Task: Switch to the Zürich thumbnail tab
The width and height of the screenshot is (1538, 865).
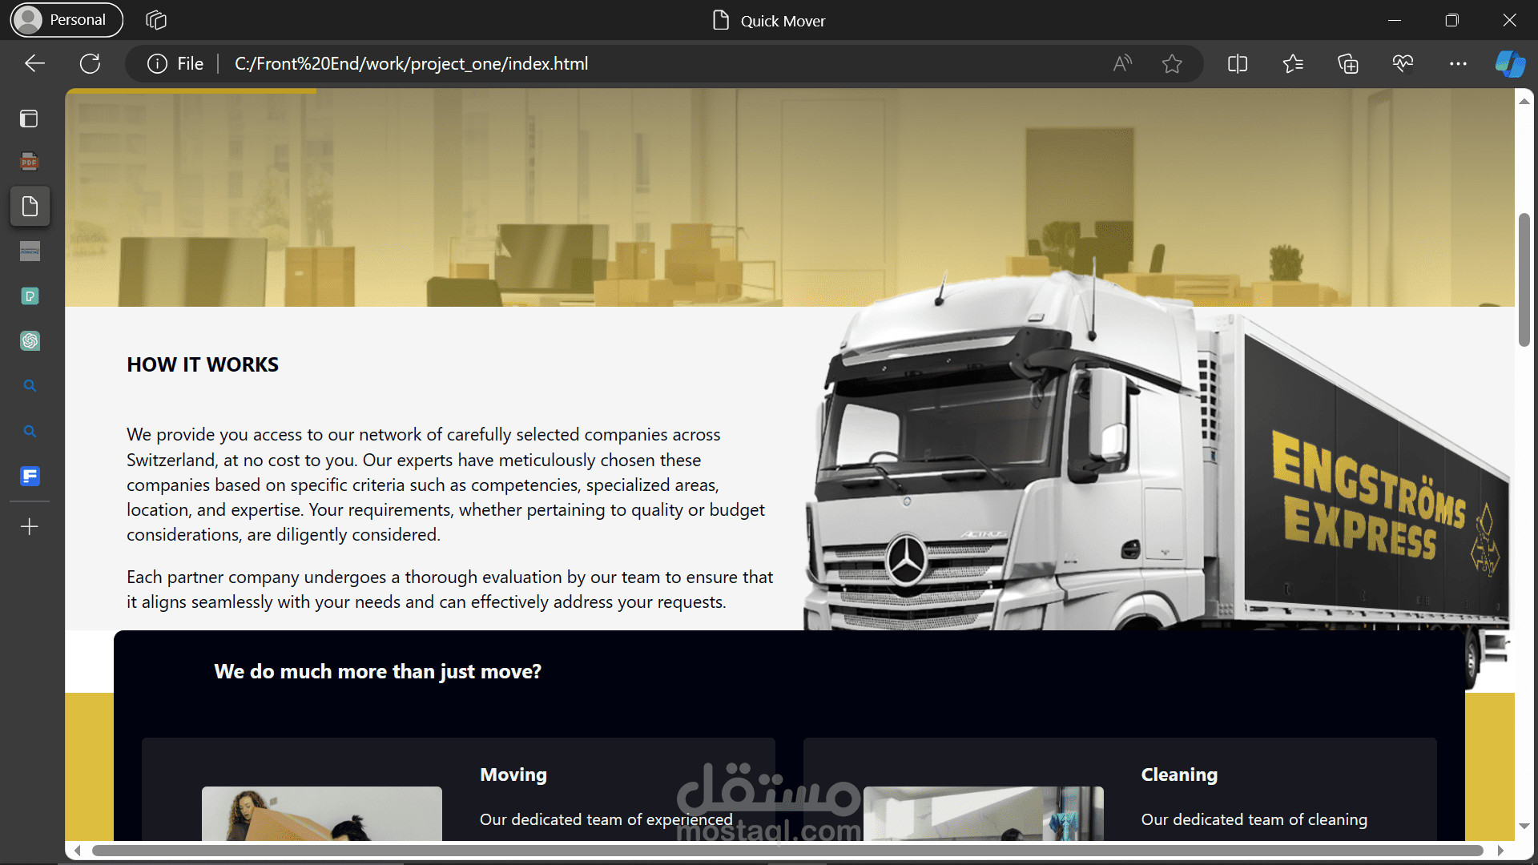Action: pos(30,251)
